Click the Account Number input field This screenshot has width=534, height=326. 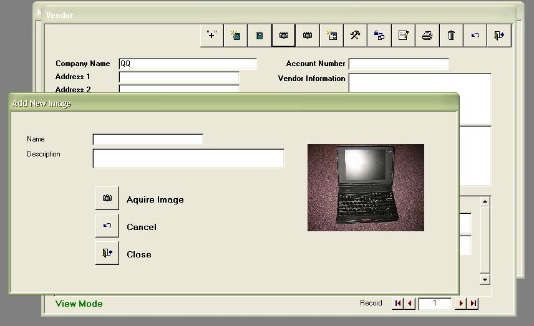399,64
